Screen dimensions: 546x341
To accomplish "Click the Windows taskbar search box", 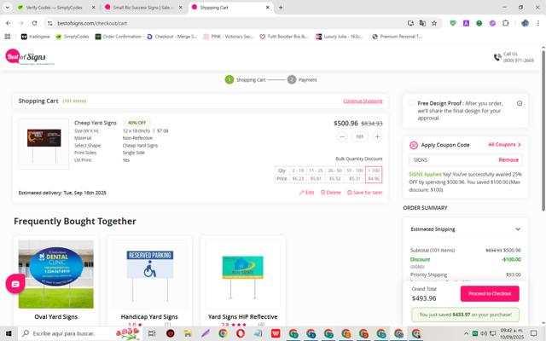I will 79,333.
